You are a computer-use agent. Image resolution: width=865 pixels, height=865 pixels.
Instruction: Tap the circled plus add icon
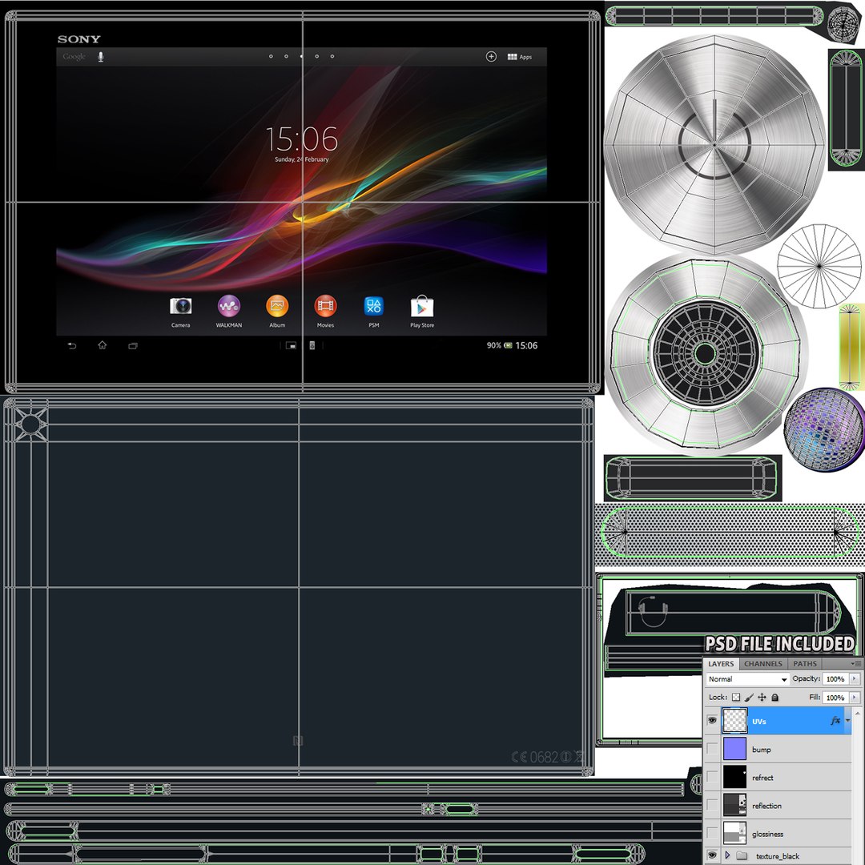point(491,56)
